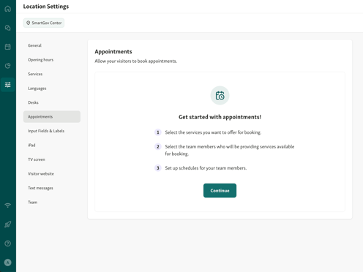
Task: Click step 2 'Select the team members' text
Action: (x=230, y=150)
